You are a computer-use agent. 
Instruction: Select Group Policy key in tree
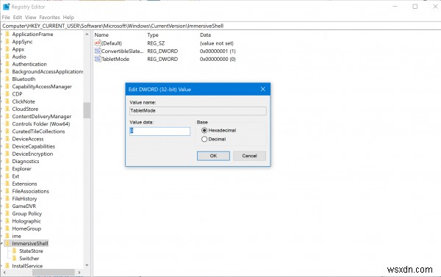point(27,214)
